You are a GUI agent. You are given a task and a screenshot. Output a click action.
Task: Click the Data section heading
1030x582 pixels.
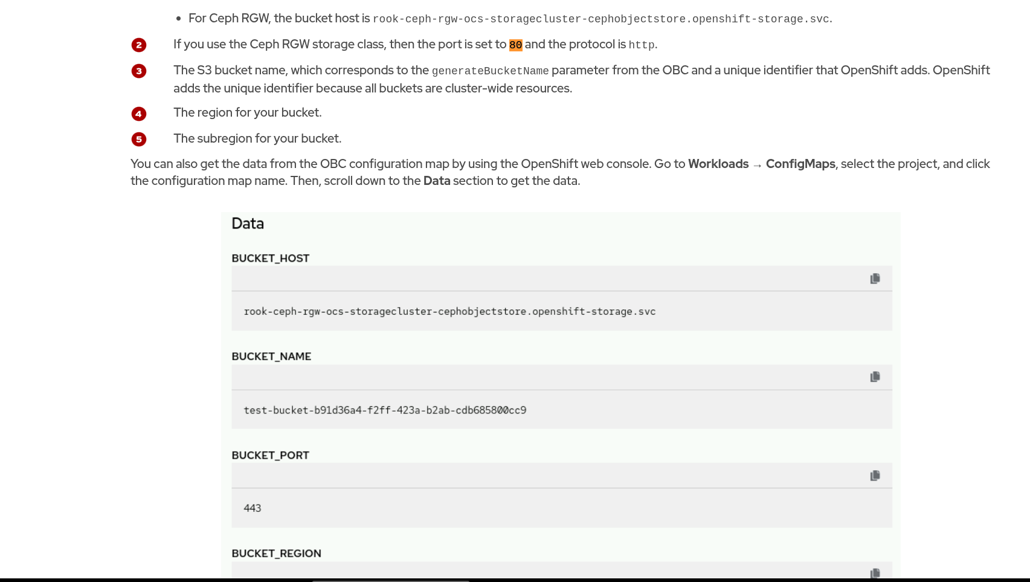pyautogui.click(x=248, y=224)
